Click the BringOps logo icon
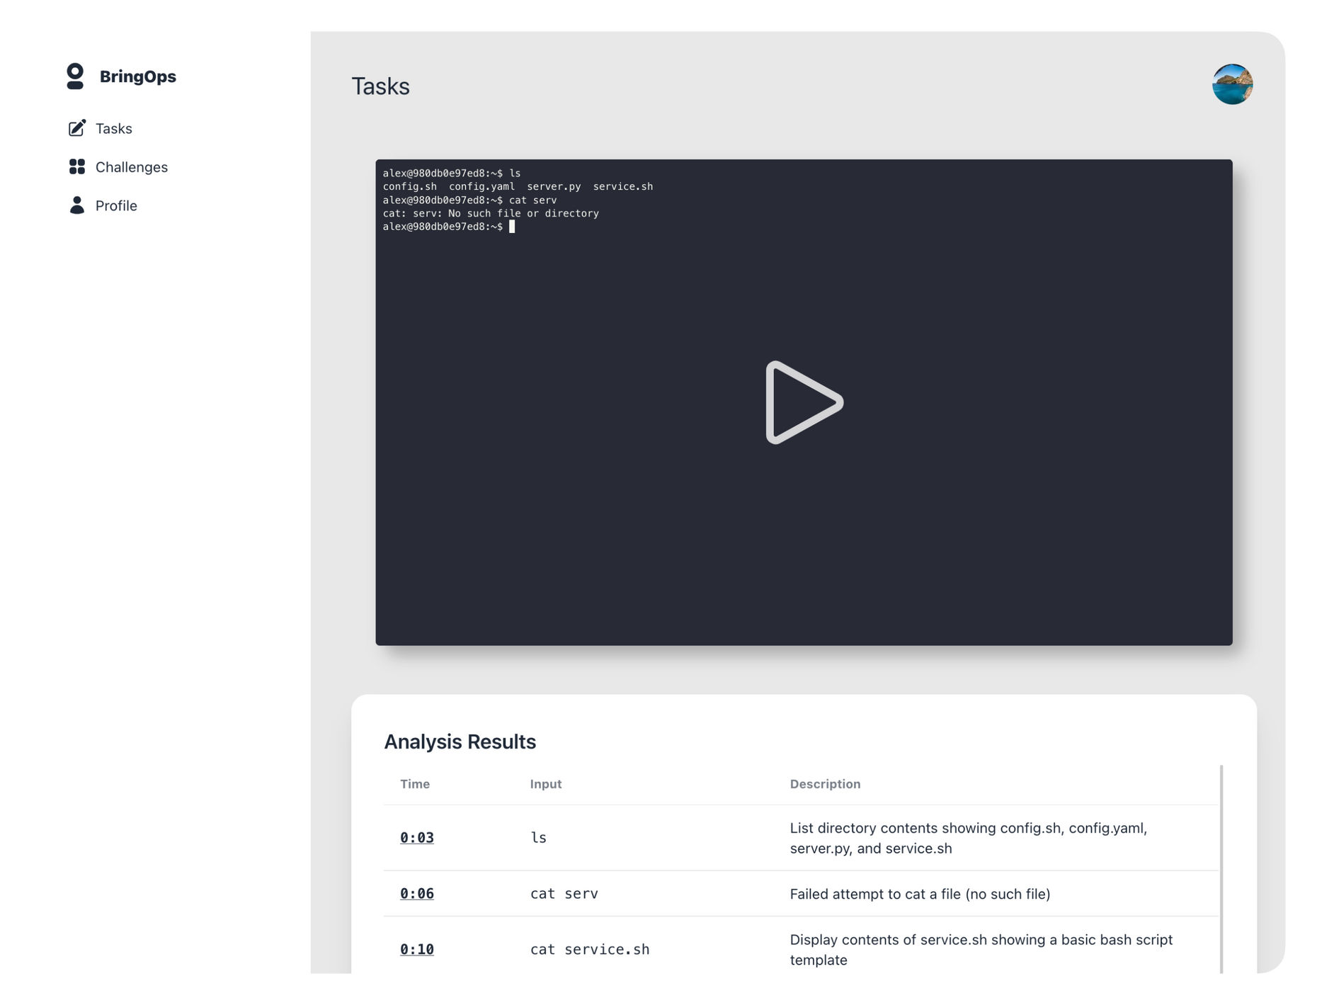This screenshot has width=1317, height=1005. pyautogui.click(x=75, y=76)
